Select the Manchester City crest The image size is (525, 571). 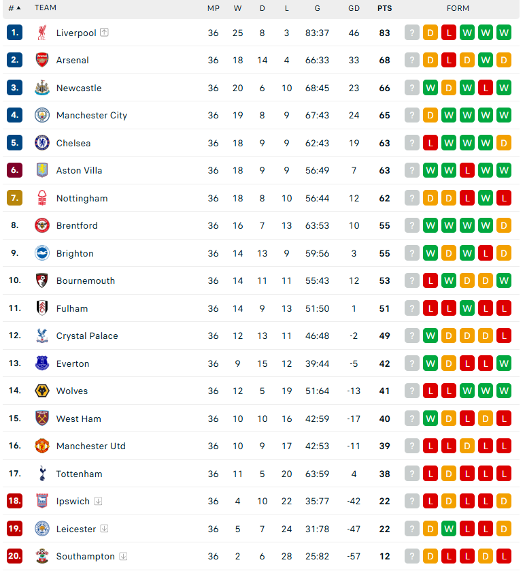click(x=42, y=115)
